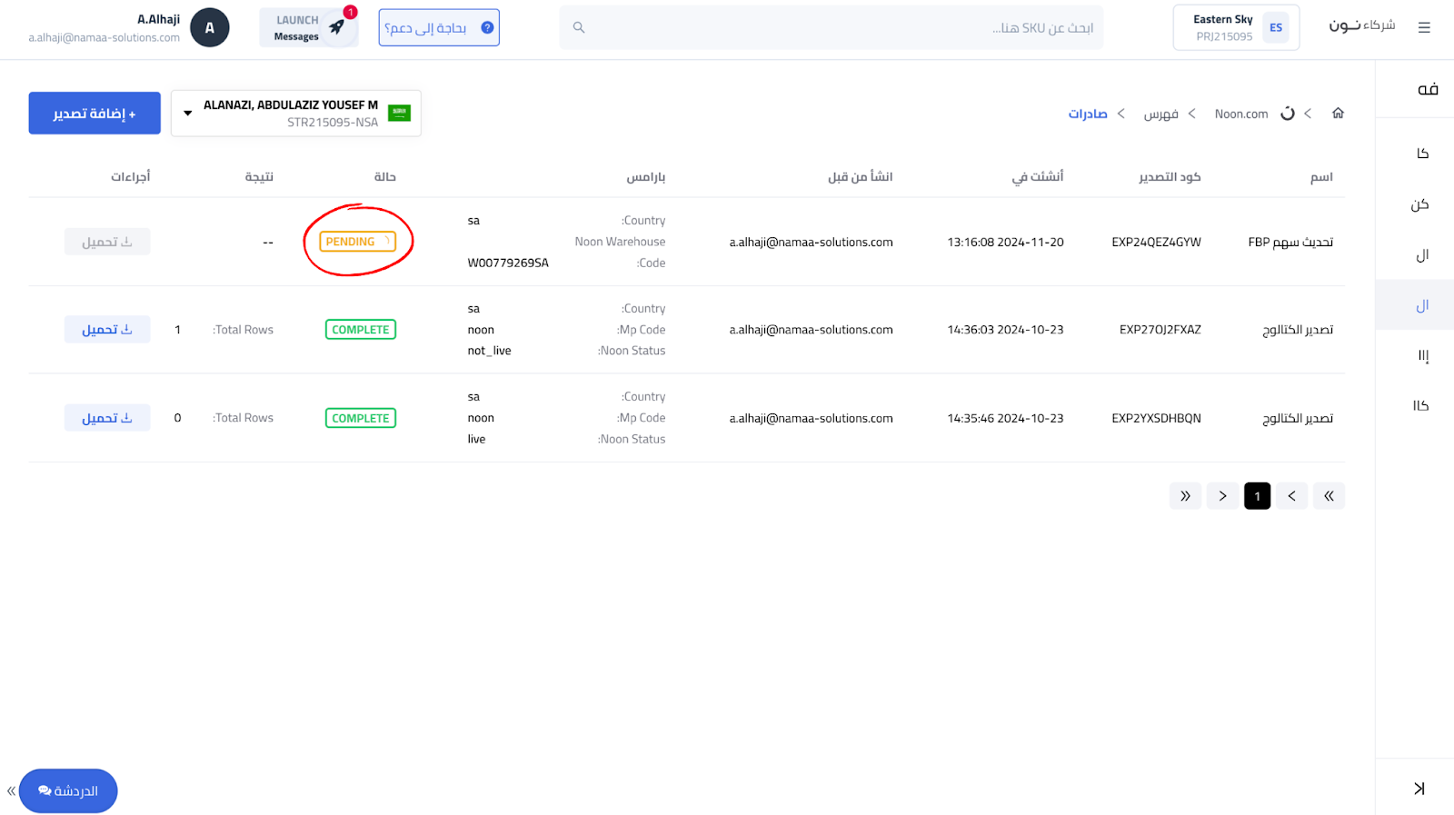Image resolution: width=1454 pixels, height=815 pixels.
Task: Open the chat button
Action: coord(68,790)
